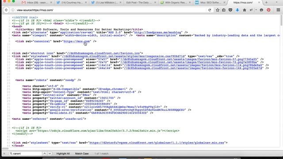Toggle Highlight All in find bar
This screenshot has width=283, height=159.
[63, 154]
